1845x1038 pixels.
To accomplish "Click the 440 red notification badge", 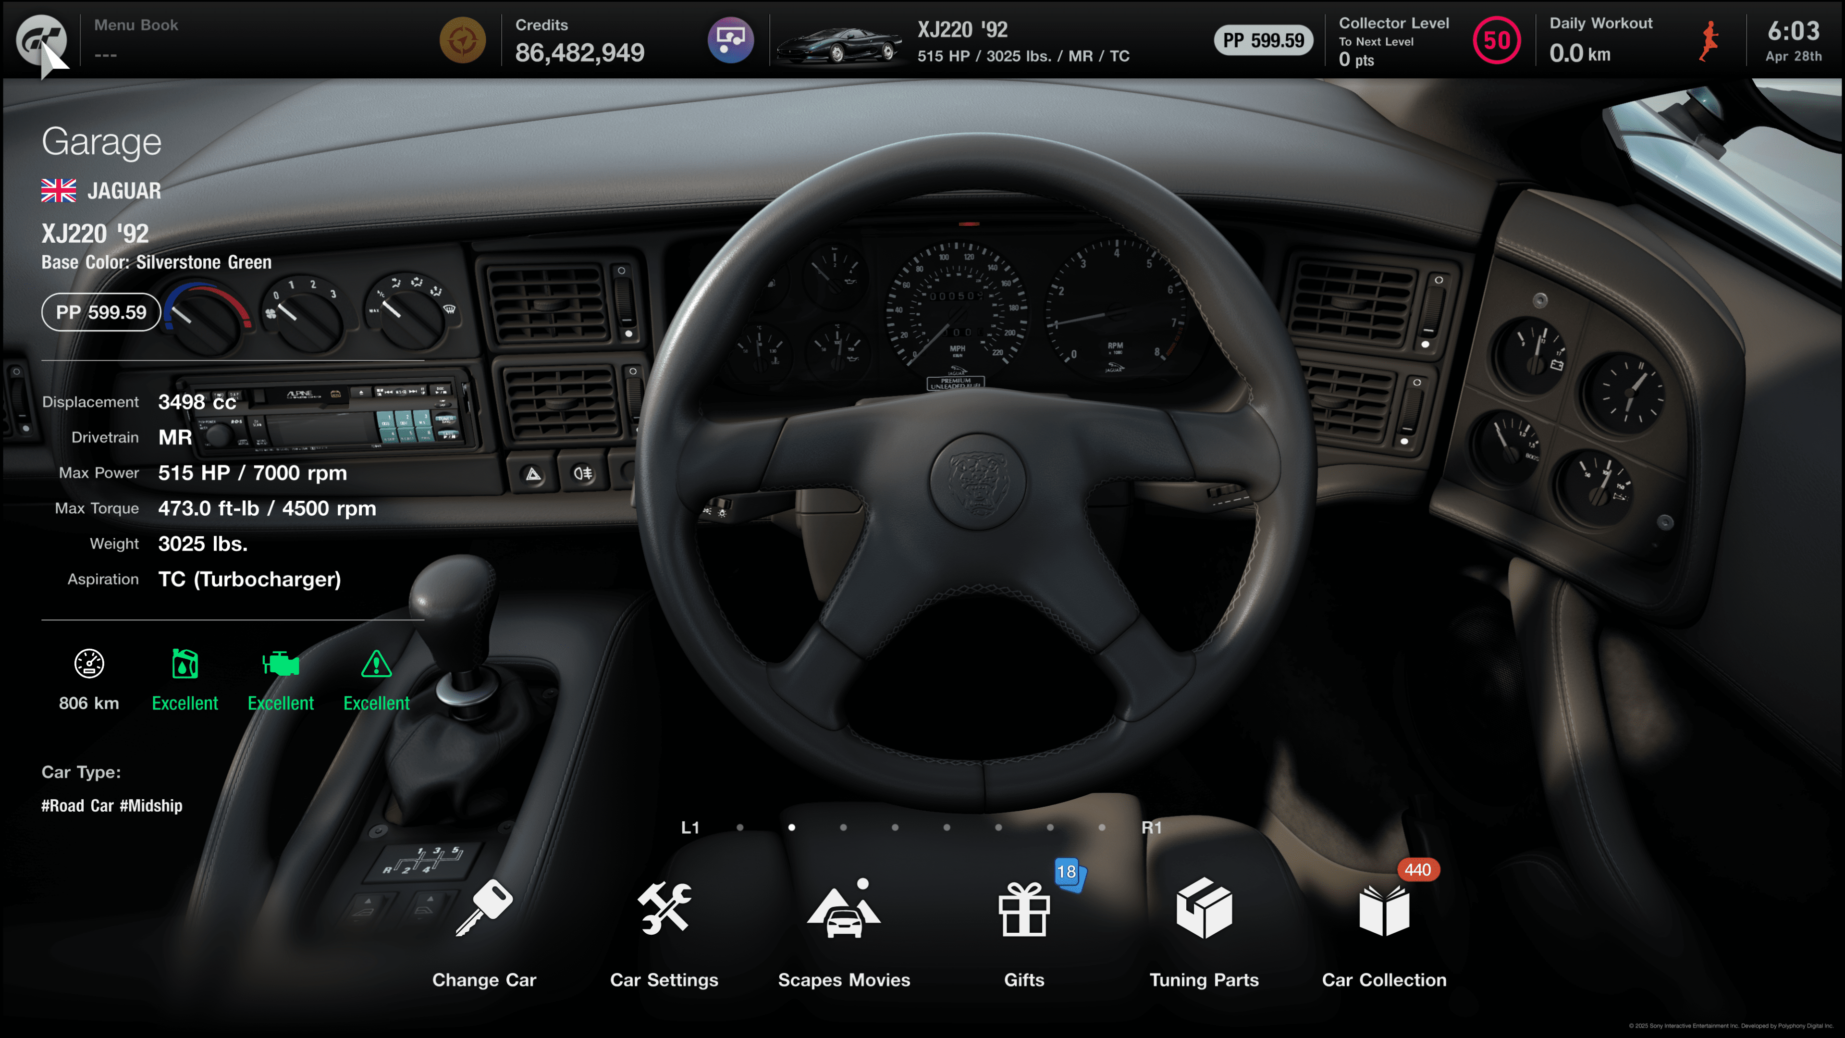I will [1417, 870].
